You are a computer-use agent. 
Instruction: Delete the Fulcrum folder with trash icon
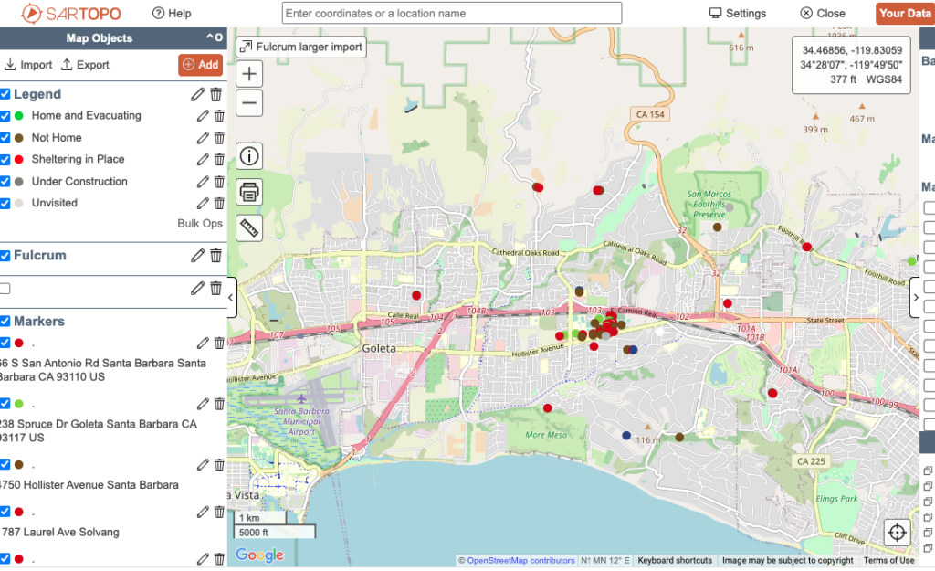coord(216,256)
